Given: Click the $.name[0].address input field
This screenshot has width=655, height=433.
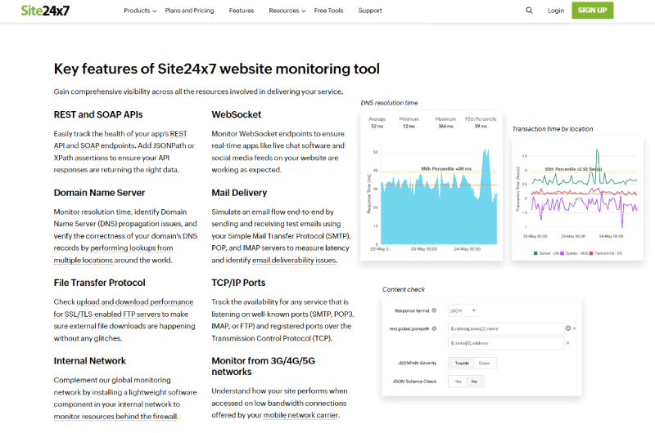Looking at the screenshot, I should (x=506, y=343).
